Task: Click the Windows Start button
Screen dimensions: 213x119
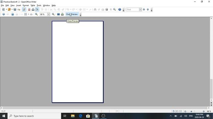Action: (4, 116)
